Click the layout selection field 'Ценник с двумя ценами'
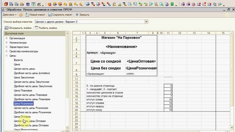 (x=90, y=22)
